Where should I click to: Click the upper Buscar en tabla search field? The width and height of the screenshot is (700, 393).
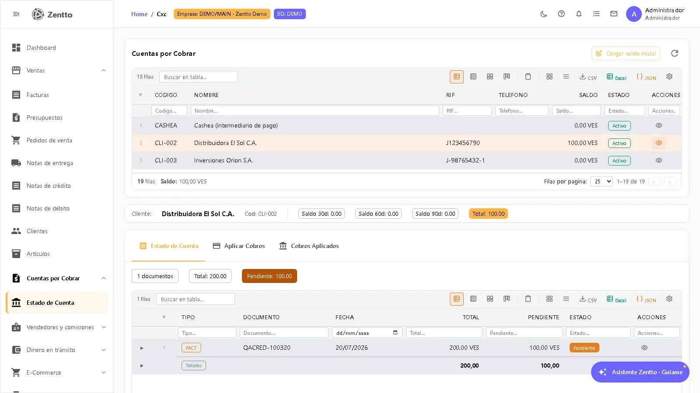tap(199, 77)
